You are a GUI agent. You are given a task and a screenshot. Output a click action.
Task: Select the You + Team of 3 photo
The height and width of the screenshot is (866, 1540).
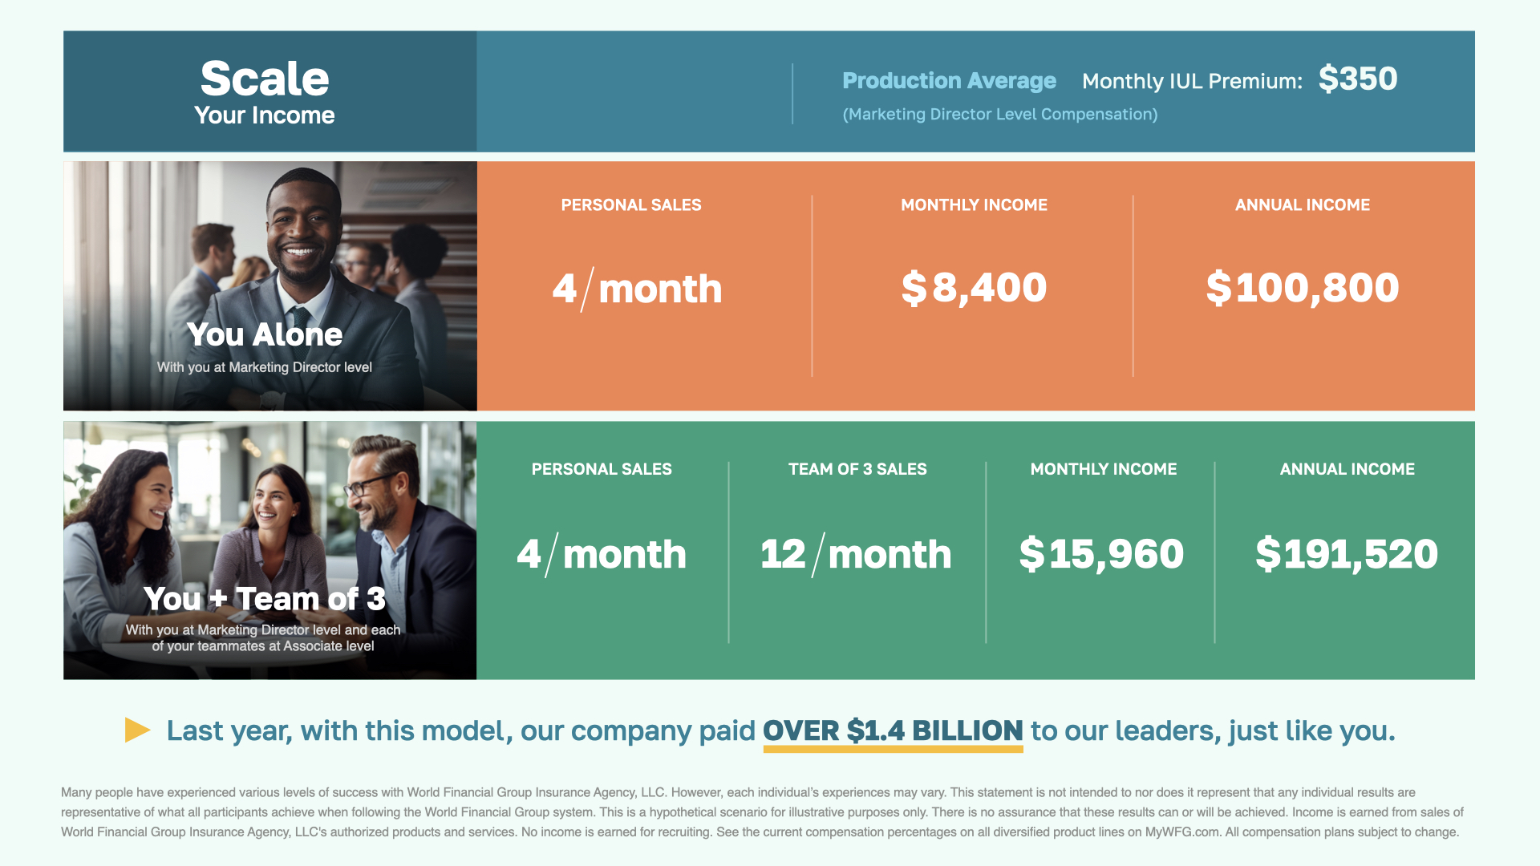(x=269, y=550)
